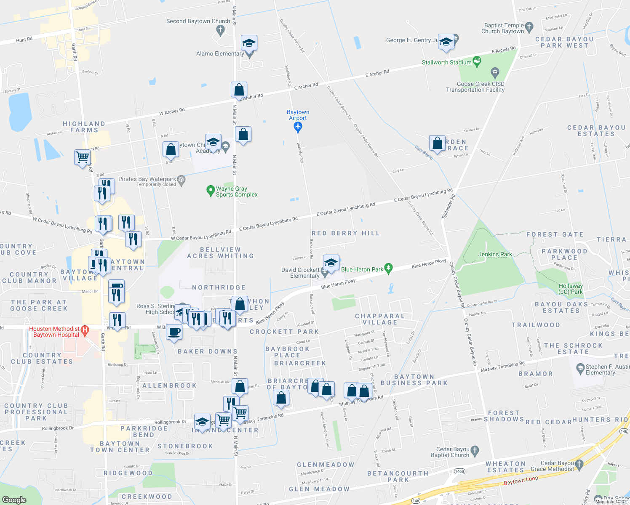Click the Alamo Elementary label
This screenshot has width=630, height=505.
220,53
